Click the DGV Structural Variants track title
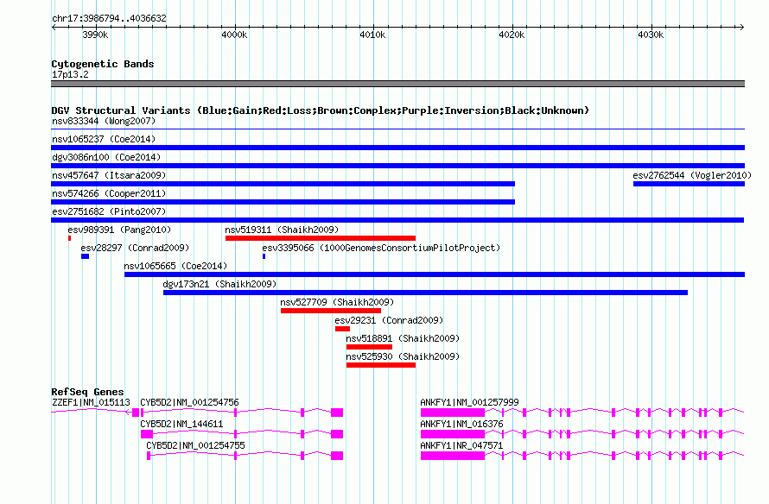The image size is (769, 504). pyautogui.click(x=321, y=110)
